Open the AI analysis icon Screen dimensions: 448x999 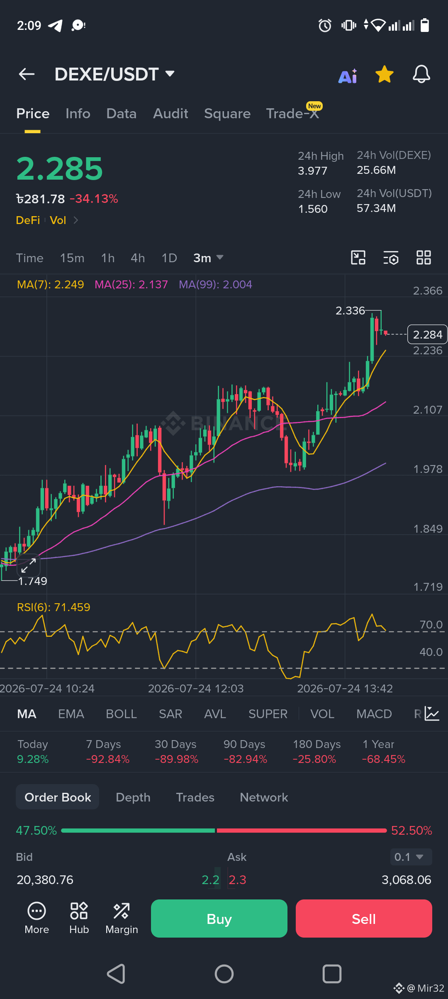pyautogui.click(x=348, y=76)
